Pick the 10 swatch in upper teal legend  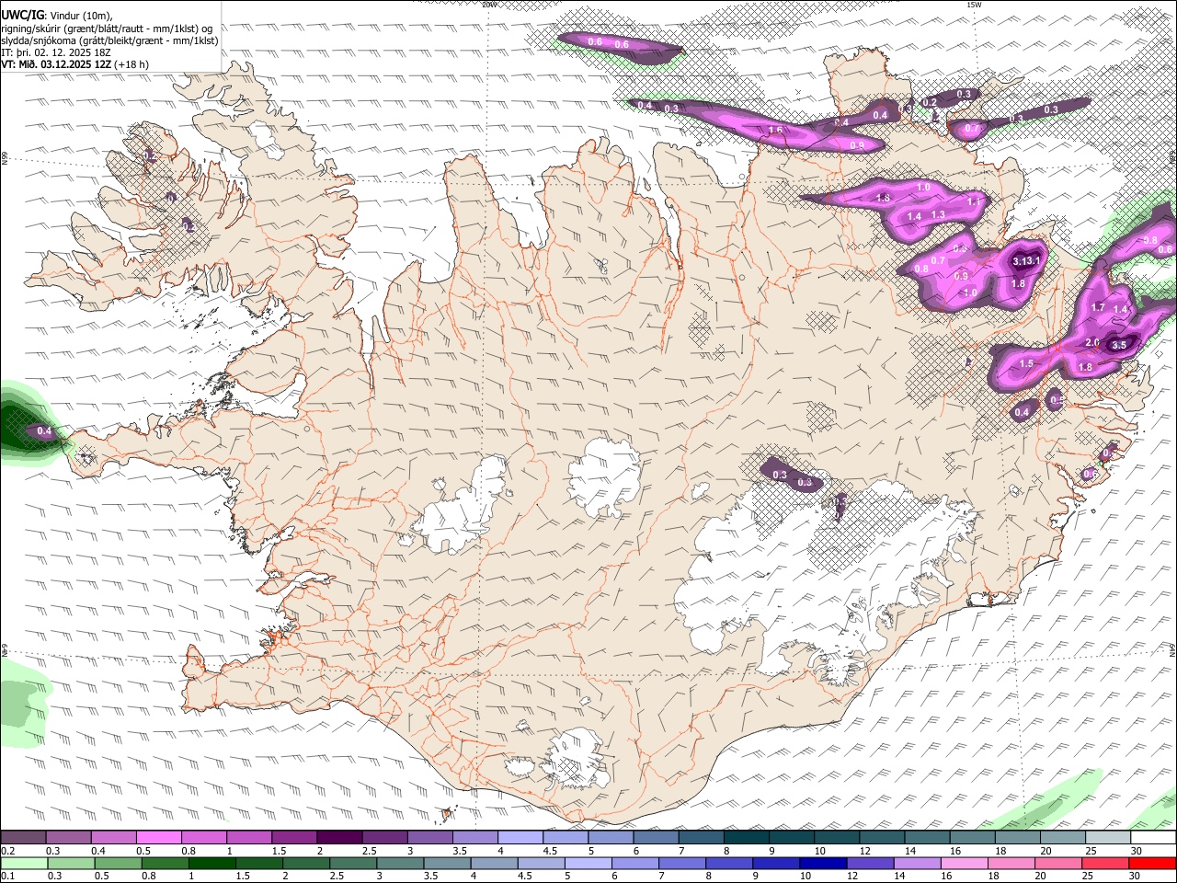pyautogui.click(x=836, y=838)
